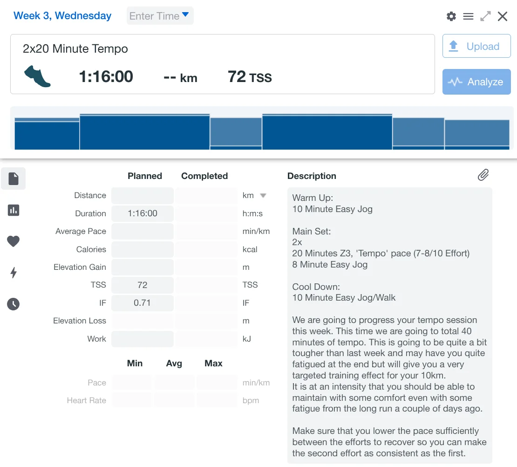The height and width of the screenshot is (467, 517).
Task: Click the Analyze button
Action: [x=476, y=82]
